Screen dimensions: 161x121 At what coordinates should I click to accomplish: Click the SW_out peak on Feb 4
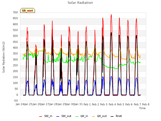(111, 76)
